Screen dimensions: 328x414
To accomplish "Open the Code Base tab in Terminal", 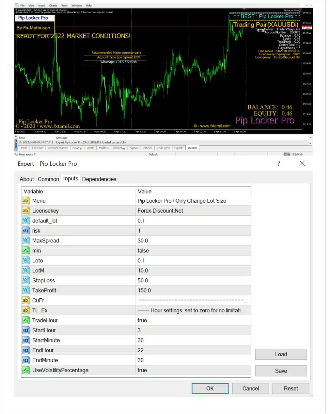I will point(163,148).
